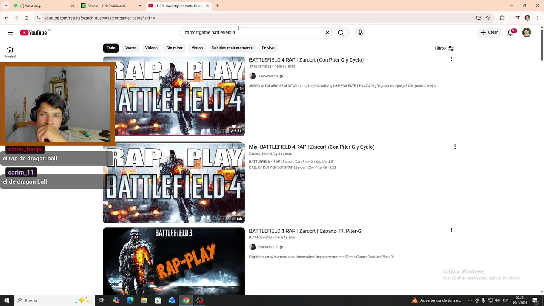Select the En vivo filter chip

click(268, 48)
